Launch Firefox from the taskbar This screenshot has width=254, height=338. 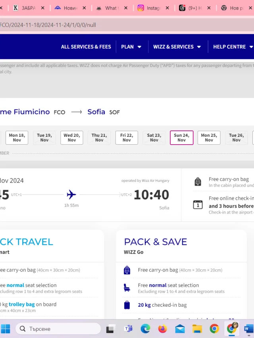pyautogui.click(x=162, y=329)
